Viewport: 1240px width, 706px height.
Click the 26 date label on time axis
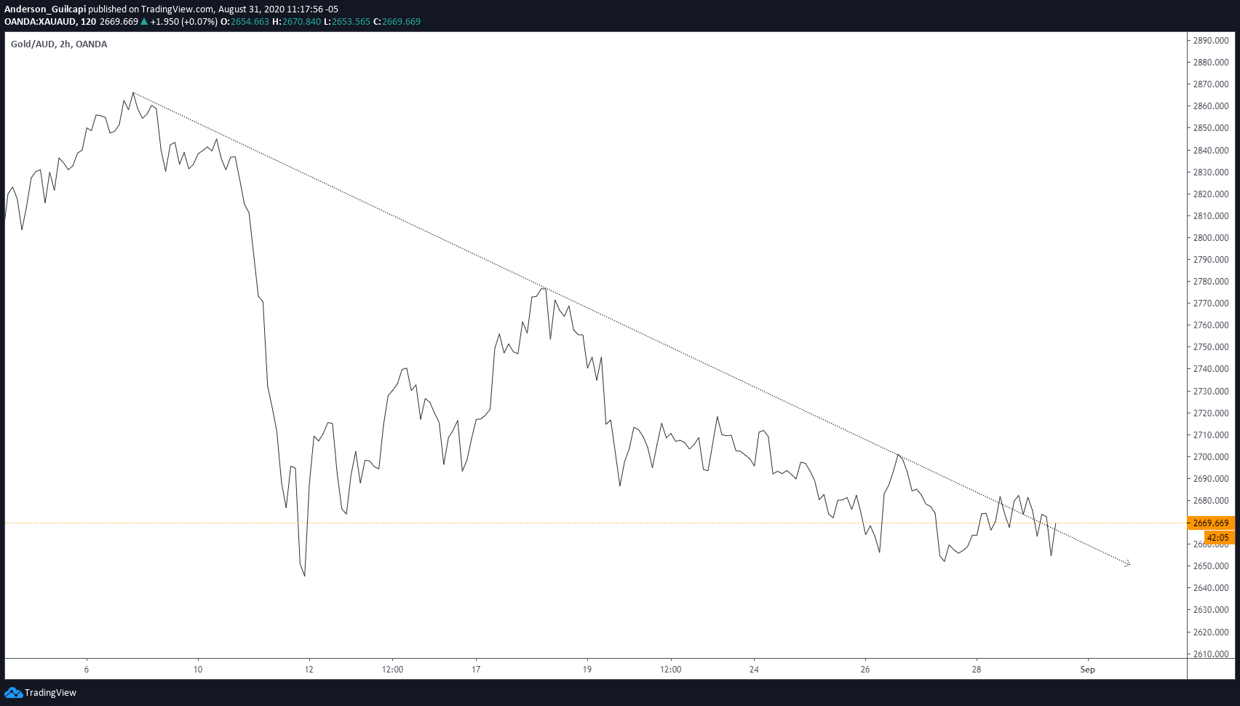865,669
